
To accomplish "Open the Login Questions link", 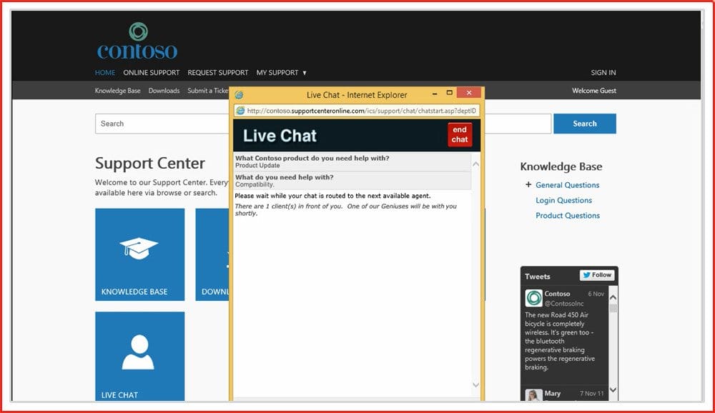I will tap(563, 201).
